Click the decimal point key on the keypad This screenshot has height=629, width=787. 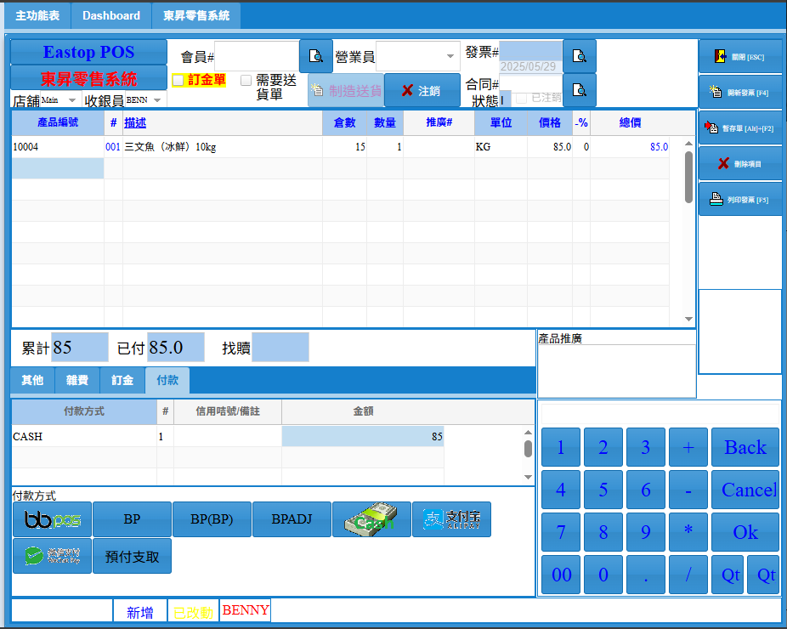tap(645, 575)
